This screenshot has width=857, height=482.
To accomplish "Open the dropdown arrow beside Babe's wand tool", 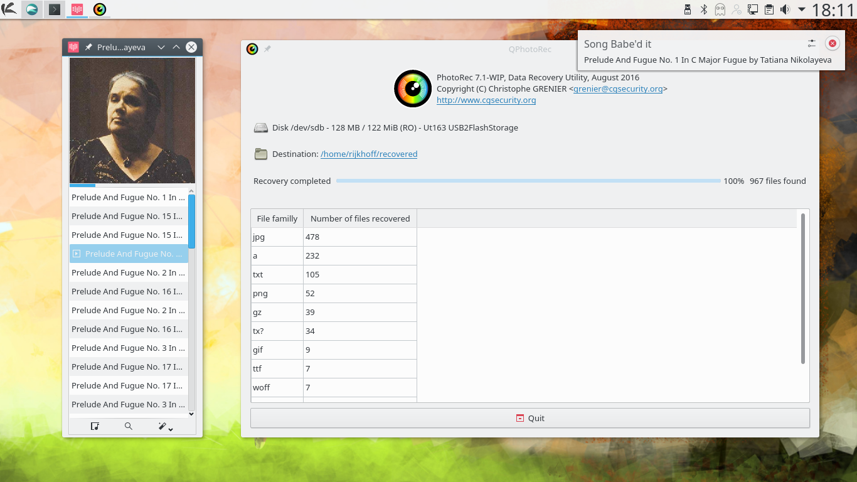I will point(171,429).
